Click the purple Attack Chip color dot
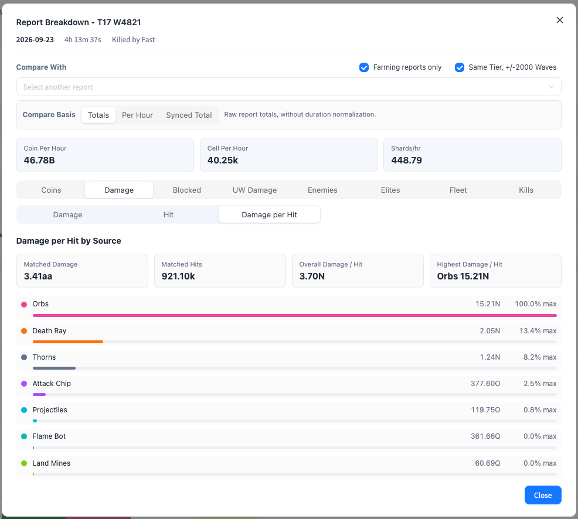Image resolution: width=578 pixels, height=519 pixels. [x=24, y=384]
